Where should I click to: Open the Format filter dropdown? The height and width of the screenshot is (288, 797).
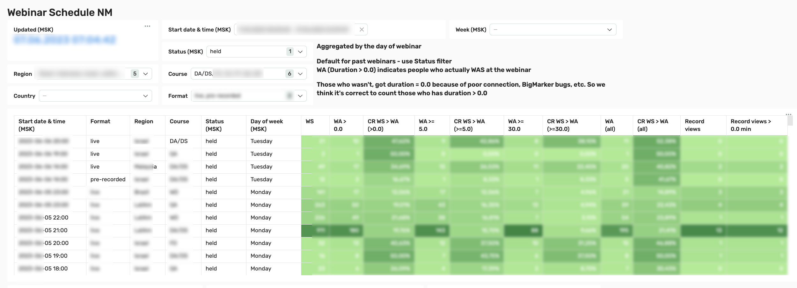pyautogui.click(x=300, y=96)
